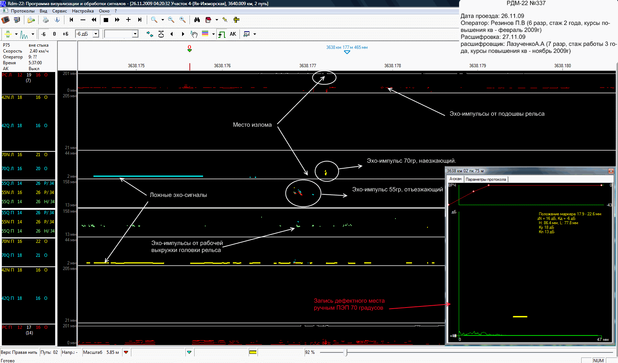618x363 pixels.
Task: Click the minus speed button
Action: click(83, 20)
